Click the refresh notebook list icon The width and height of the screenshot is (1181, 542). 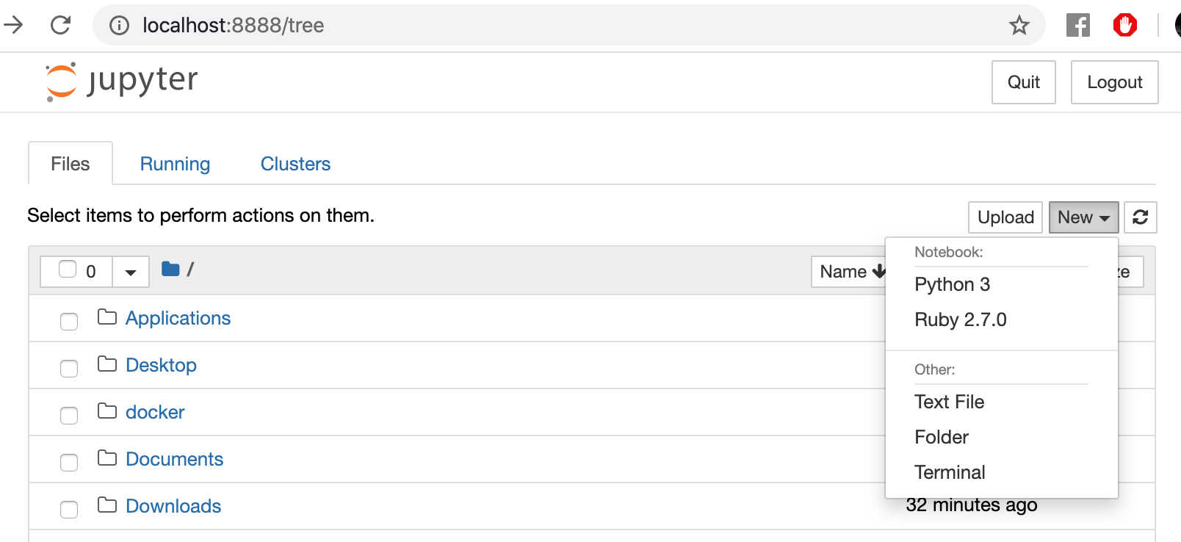[1140, 217]
